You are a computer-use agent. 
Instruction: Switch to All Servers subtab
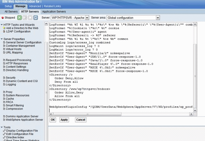pos(11,12)
